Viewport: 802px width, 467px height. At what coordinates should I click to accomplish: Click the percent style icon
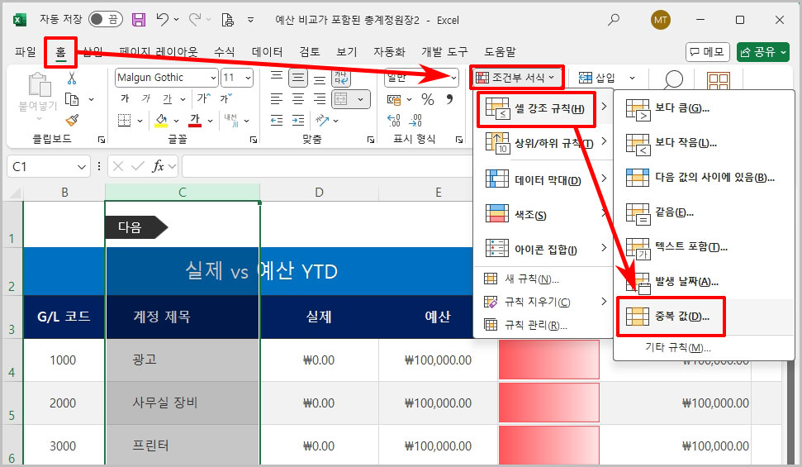pyautogui.click(x=428, y=99)
